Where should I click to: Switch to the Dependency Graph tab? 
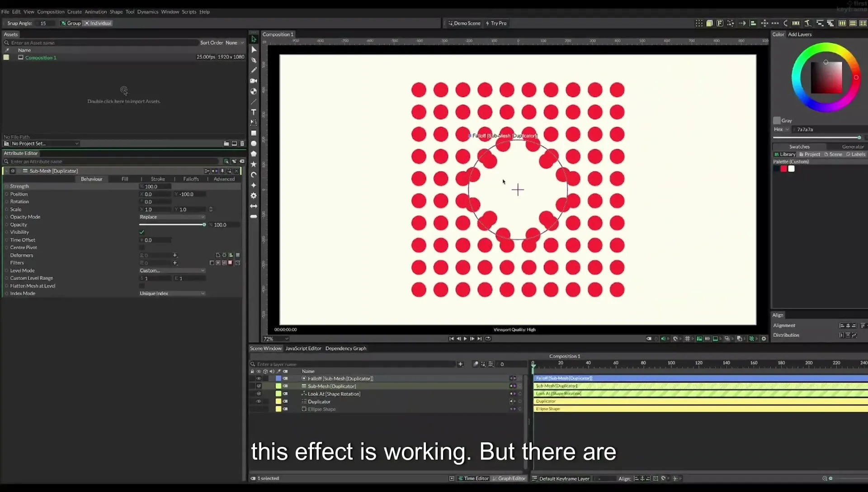(x=346, y=348)
